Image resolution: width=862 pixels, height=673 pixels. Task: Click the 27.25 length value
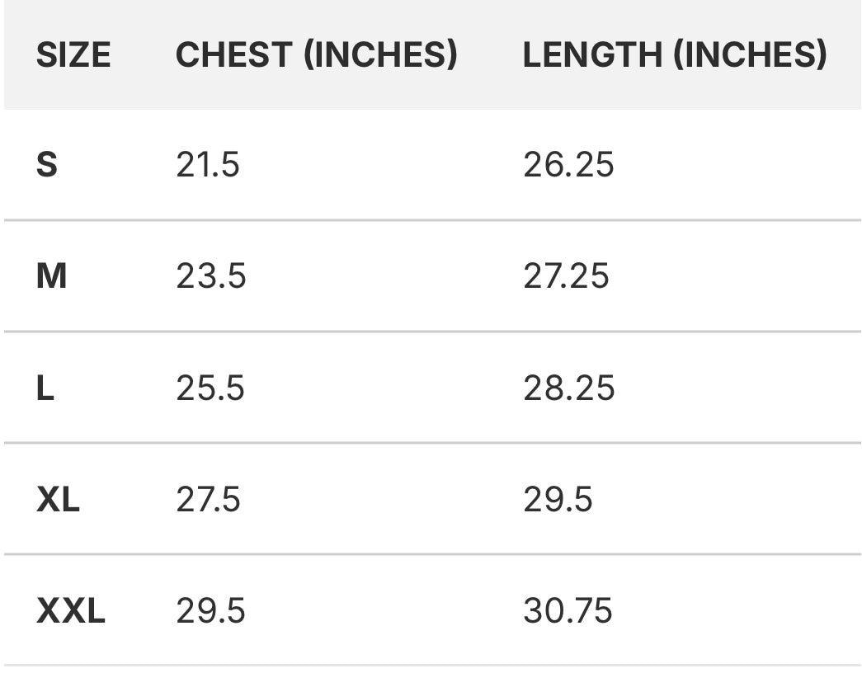(x=566, y=276)
